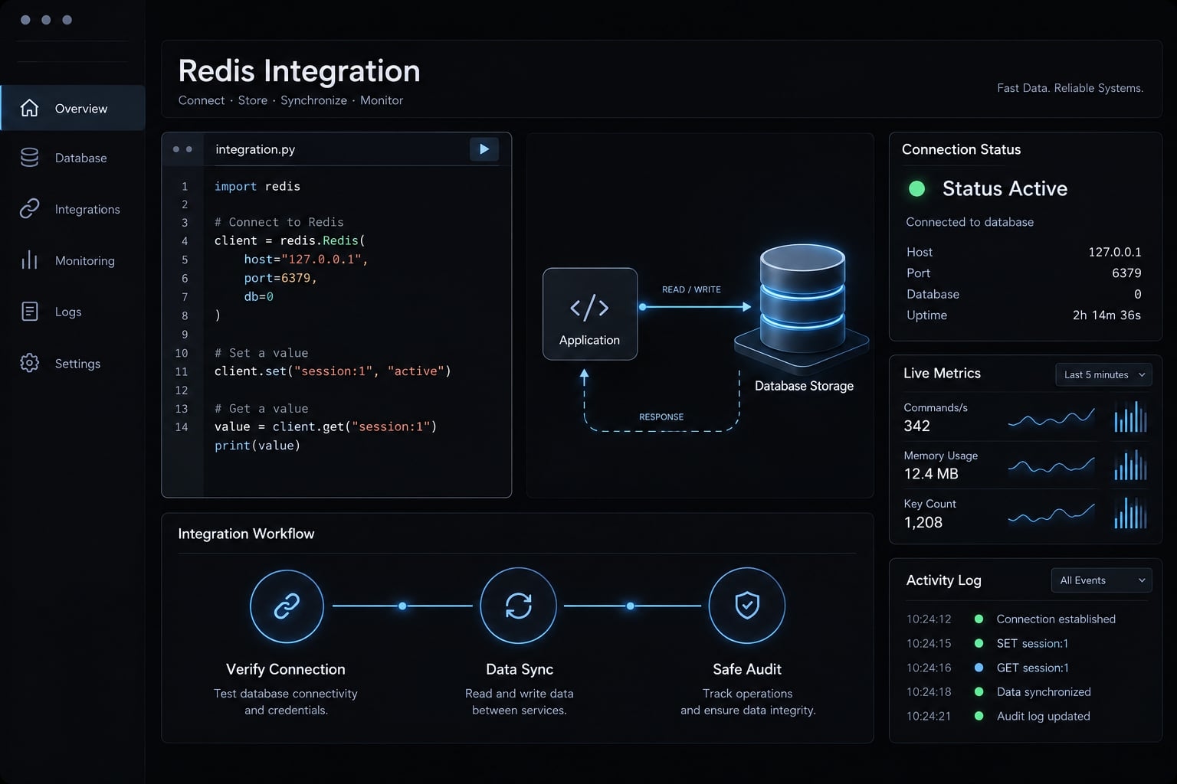The height and width of the screenshot is (784, 1177).
Task: Select the Overview menu item
Action: pyautogui.click(x=73, y=108)
